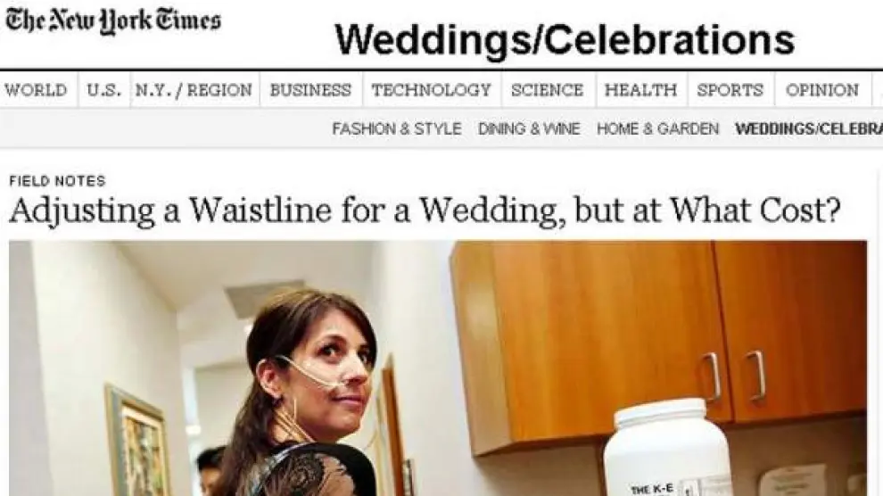Navigate to the SCIENCE section

click(548, 90)
